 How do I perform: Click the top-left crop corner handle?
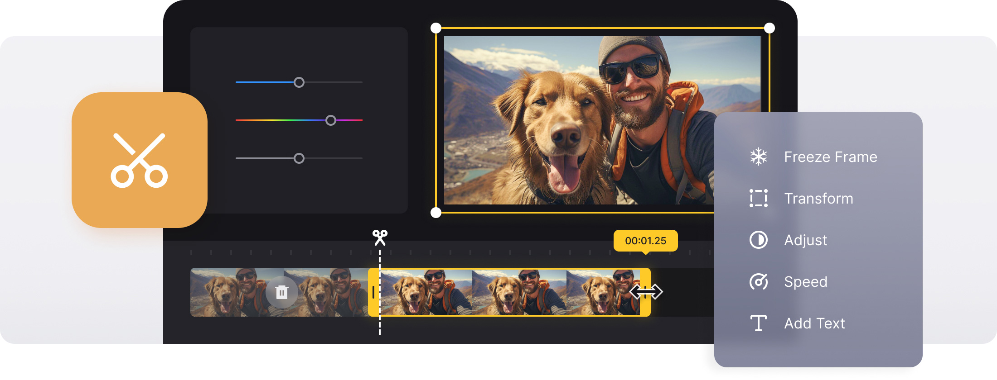(436, 28)
